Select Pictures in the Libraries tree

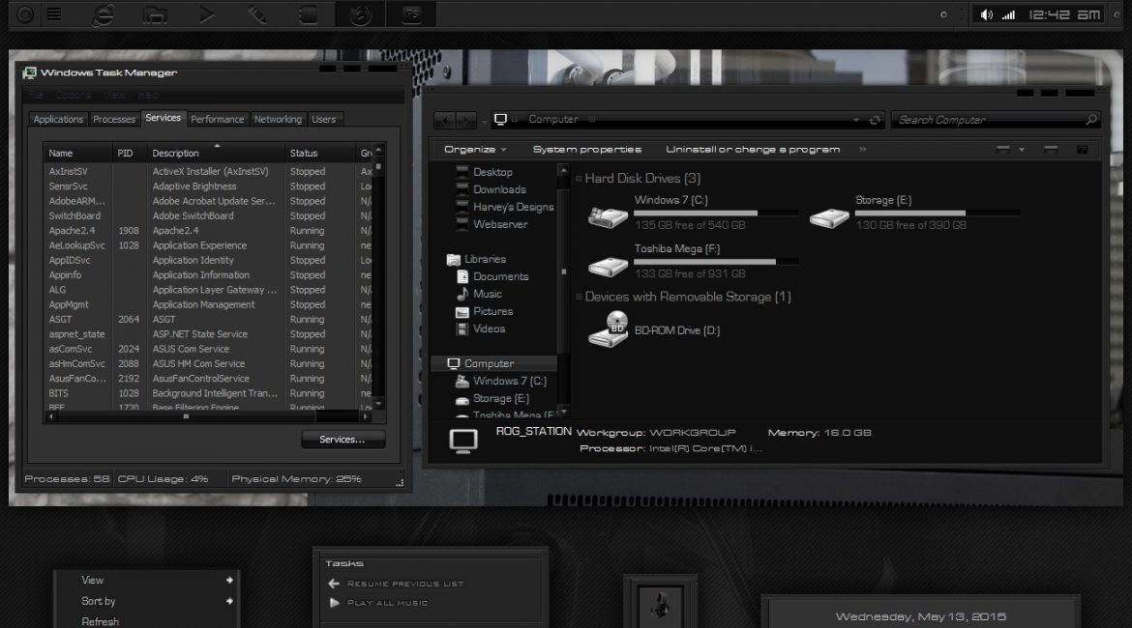493,311
